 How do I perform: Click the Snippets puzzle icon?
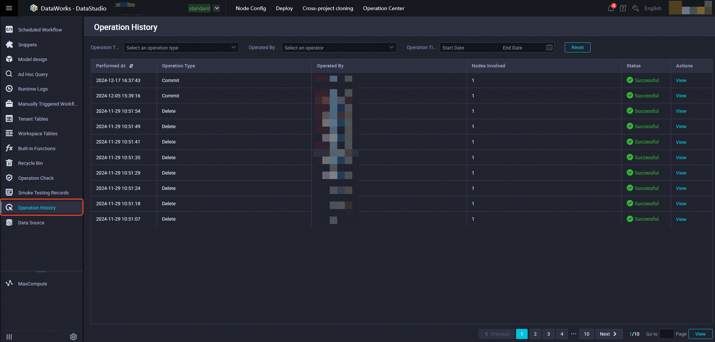tap(9, 45)
